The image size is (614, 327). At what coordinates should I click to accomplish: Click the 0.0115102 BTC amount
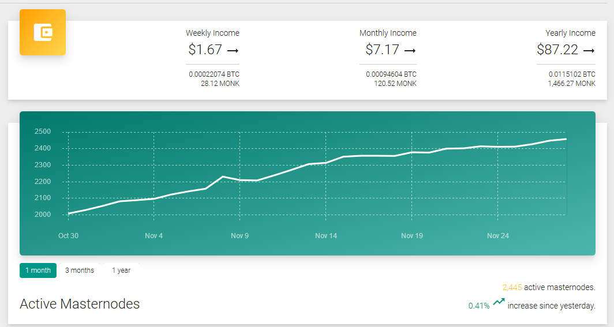pos(572,74)
